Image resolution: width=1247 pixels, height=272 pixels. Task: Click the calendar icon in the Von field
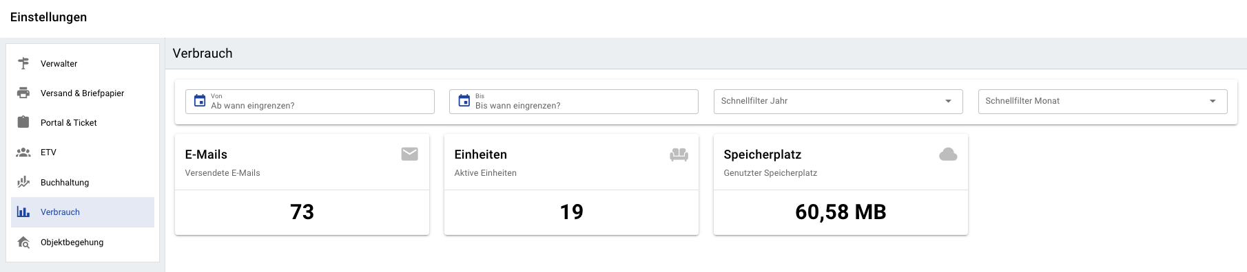(x=200, y=101)
